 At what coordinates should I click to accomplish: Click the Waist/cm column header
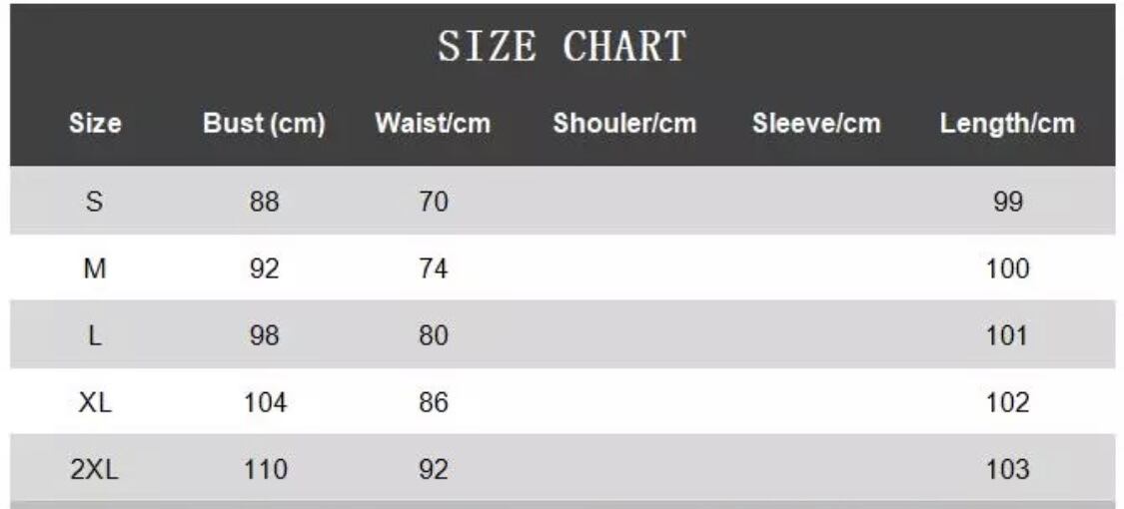coord(433,124)
